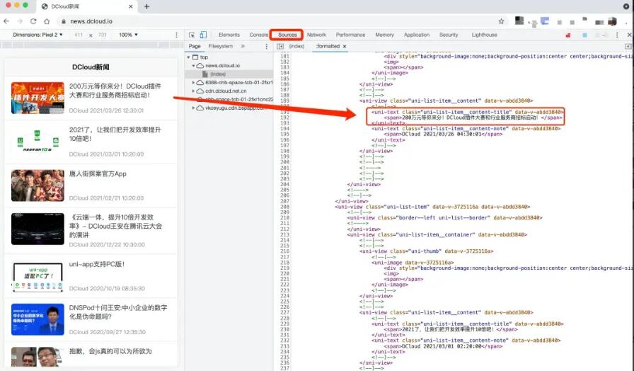This screenshot has width=634, height=371.
Task: Expand the vkceyugu.cdn.bspapp.com tree node
Action: tap(193, 108)
